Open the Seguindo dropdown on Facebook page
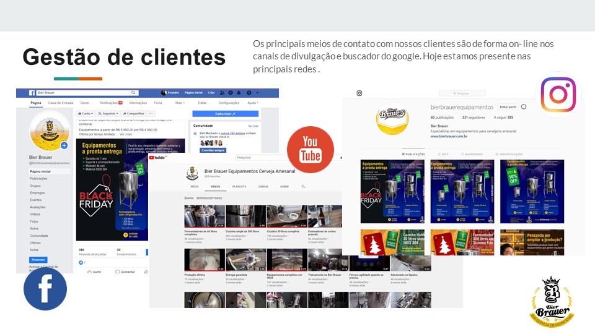 [108, 114]
